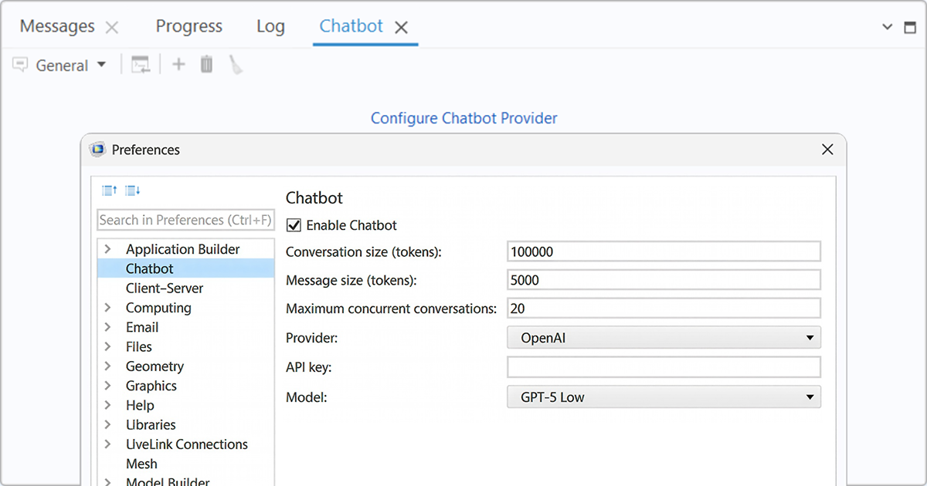This screenshot has width=927, height=486.
Task: Select Client-Server in preferences tree
Action: [x=165, y=289]
